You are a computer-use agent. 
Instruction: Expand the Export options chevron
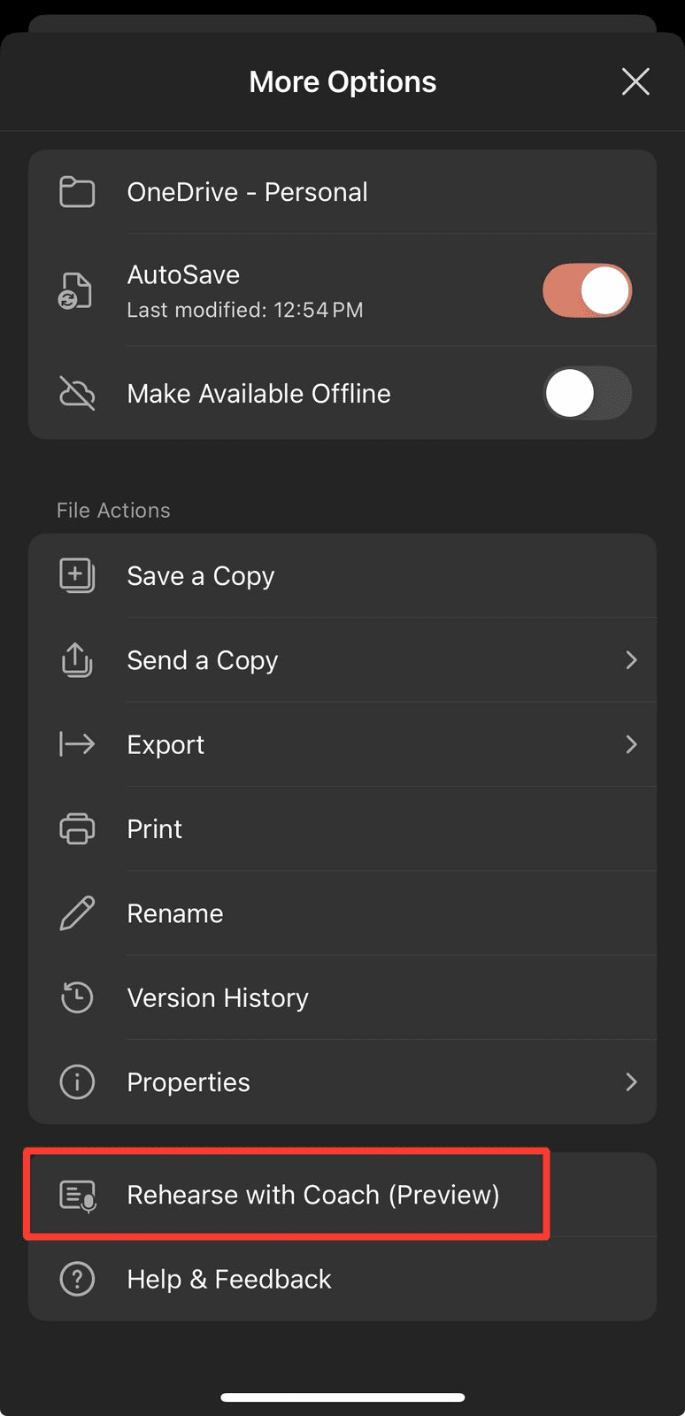coord(631,744)
